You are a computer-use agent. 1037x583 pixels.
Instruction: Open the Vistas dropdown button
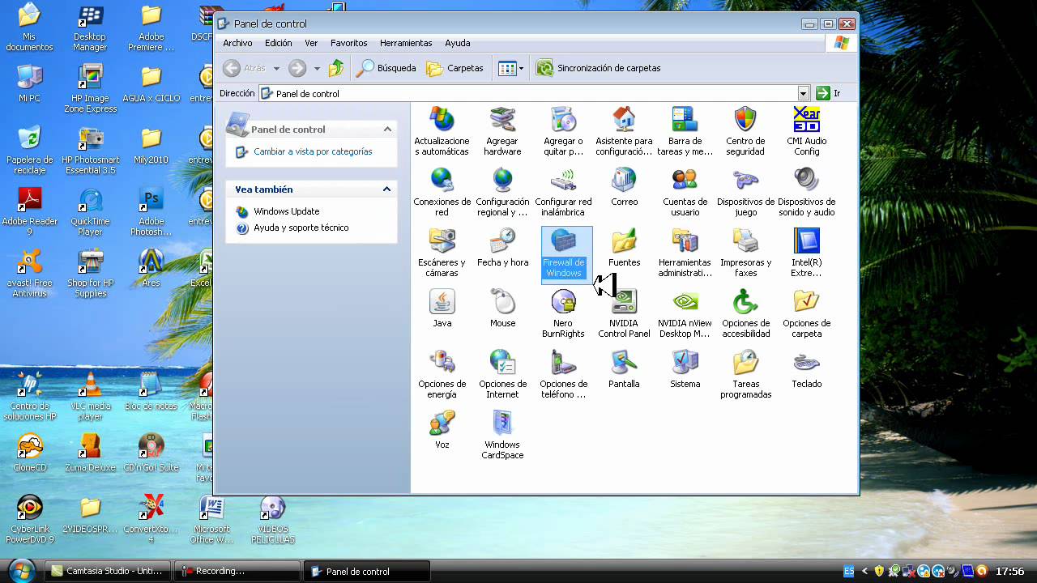tap(511, 68)
